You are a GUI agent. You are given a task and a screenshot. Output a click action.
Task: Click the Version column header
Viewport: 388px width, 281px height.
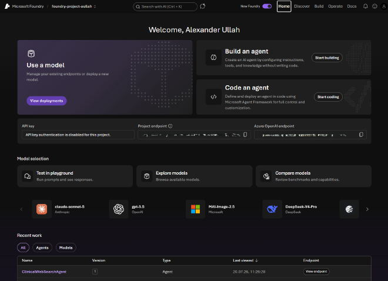point(99,260)
